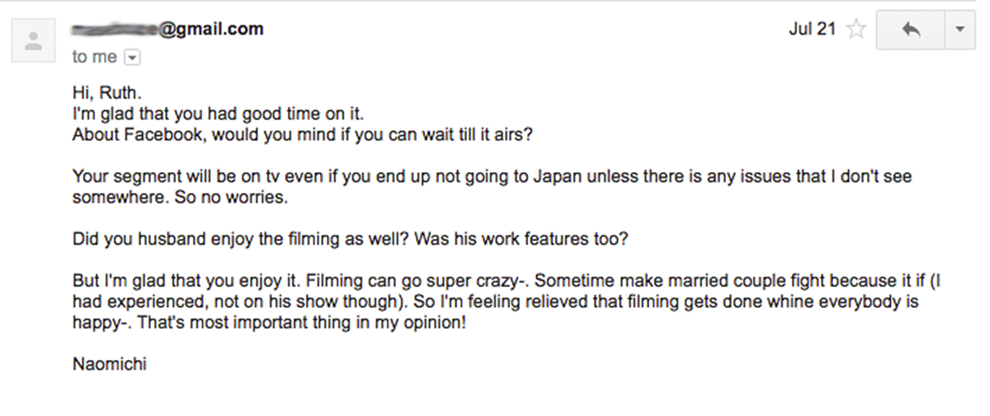The height and width of the screenshot is (416, 990).
Task: Click the word 'Facebook' in the message
Action: pyautogui.click(x=163, y=135)
